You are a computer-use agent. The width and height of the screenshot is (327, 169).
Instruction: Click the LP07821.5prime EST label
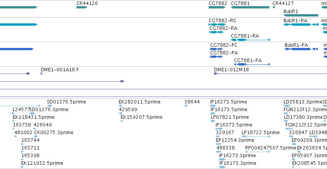pyautogui.click(x=230, y=117)
